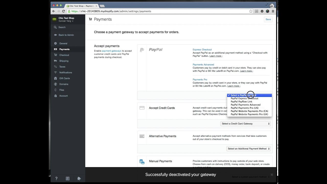The image size is (327, 184).
Task: Click the Express Checkout heading link
Action: pyautogui.click(x=202, y=50)
